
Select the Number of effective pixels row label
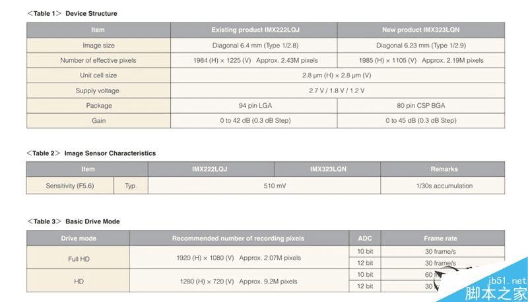click(98, 60)
